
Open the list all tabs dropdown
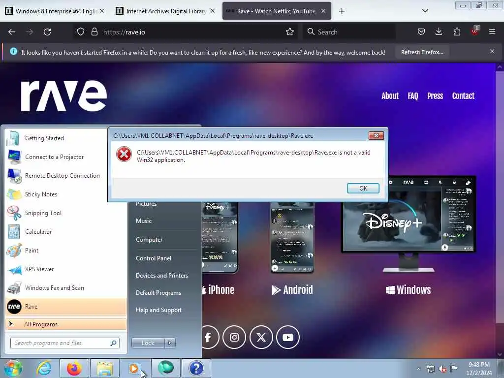pyautogui.click(x=425, y=11)
